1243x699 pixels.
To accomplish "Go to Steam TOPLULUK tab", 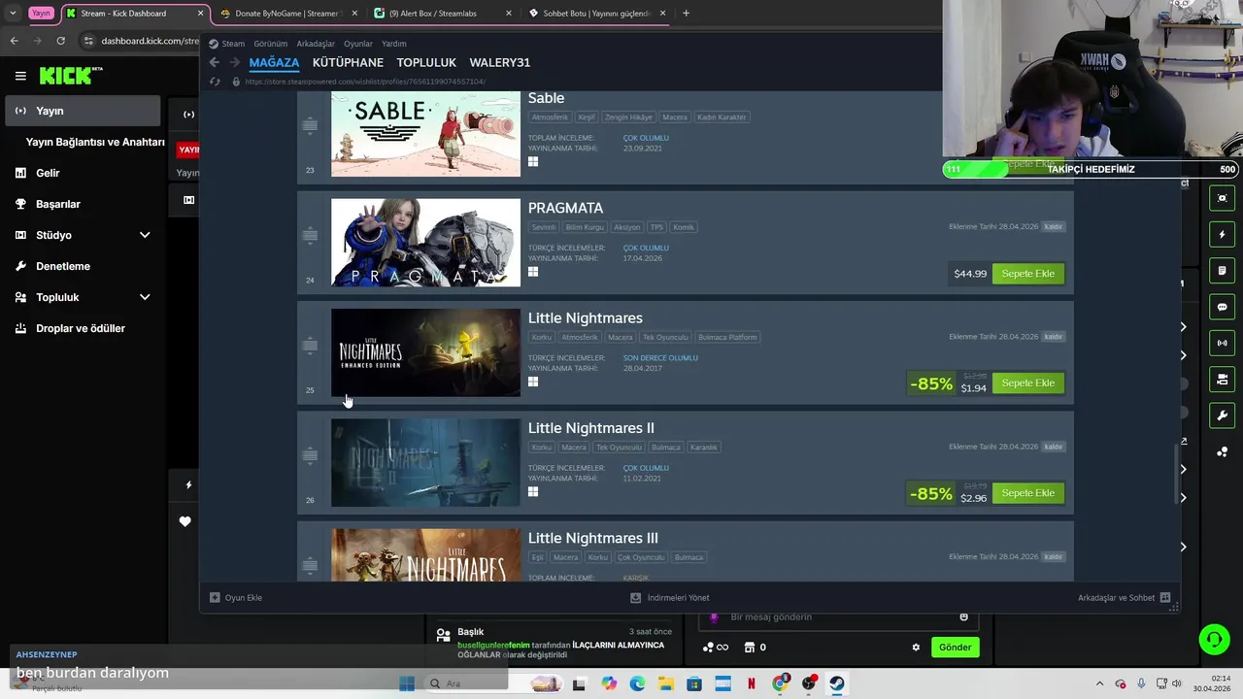I will (x=426, y=62).
